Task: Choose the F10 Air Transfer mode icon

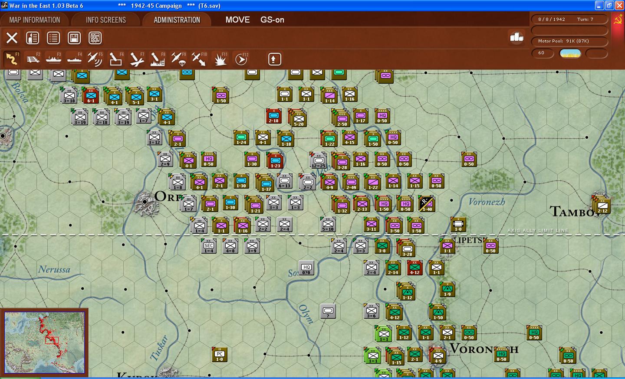Action: [x=199, y=59]
